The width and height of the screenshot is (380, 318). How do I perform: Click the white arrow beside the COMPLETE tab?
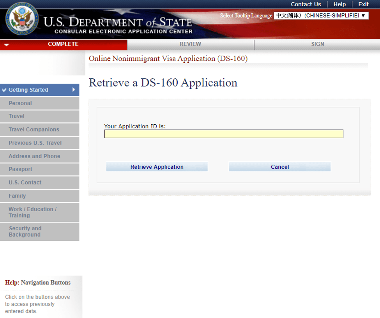click(7, 44)
